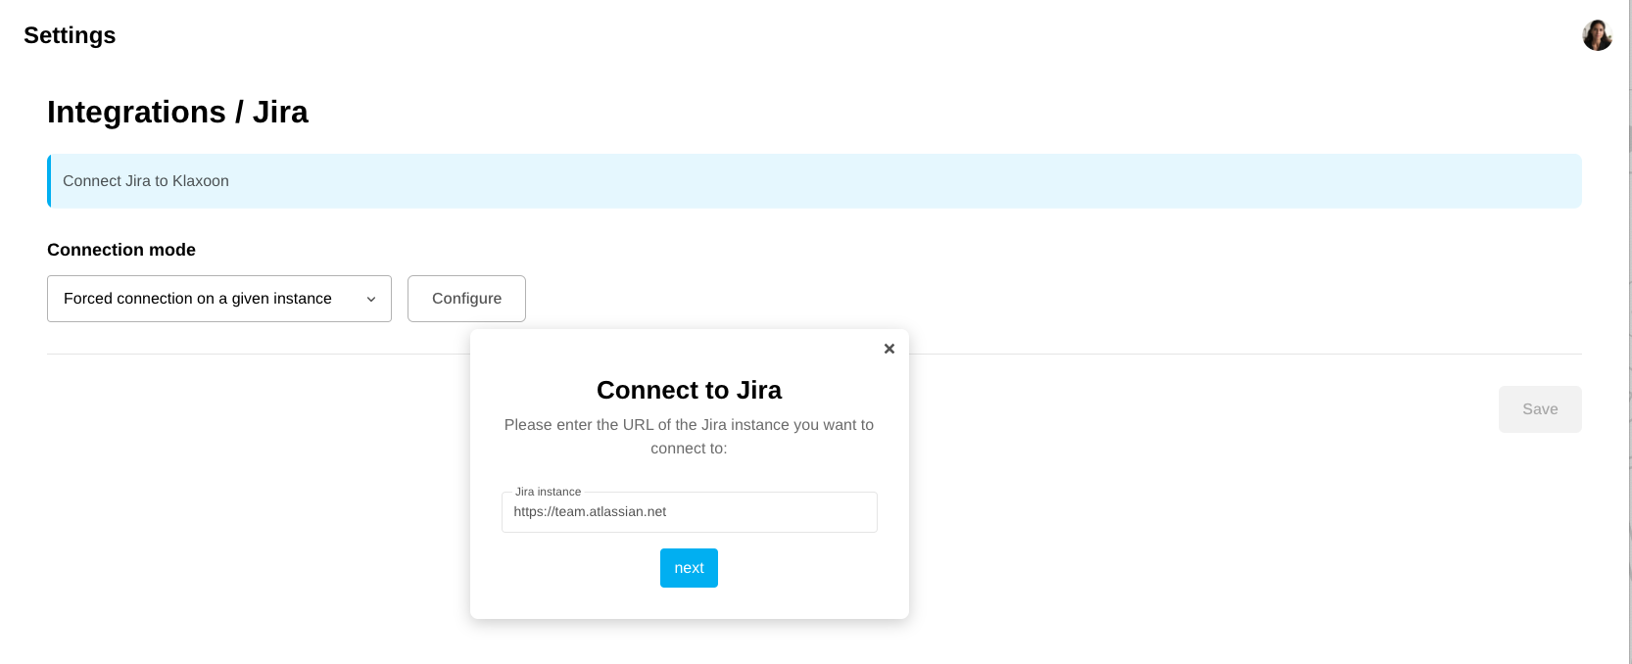Click the Connection mode label
This screenshot has width=1632, height=664.
[x=121, y=250]
